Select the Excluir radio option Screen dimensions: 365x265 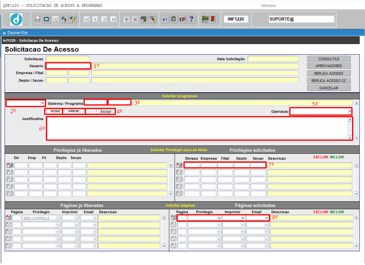98,111
